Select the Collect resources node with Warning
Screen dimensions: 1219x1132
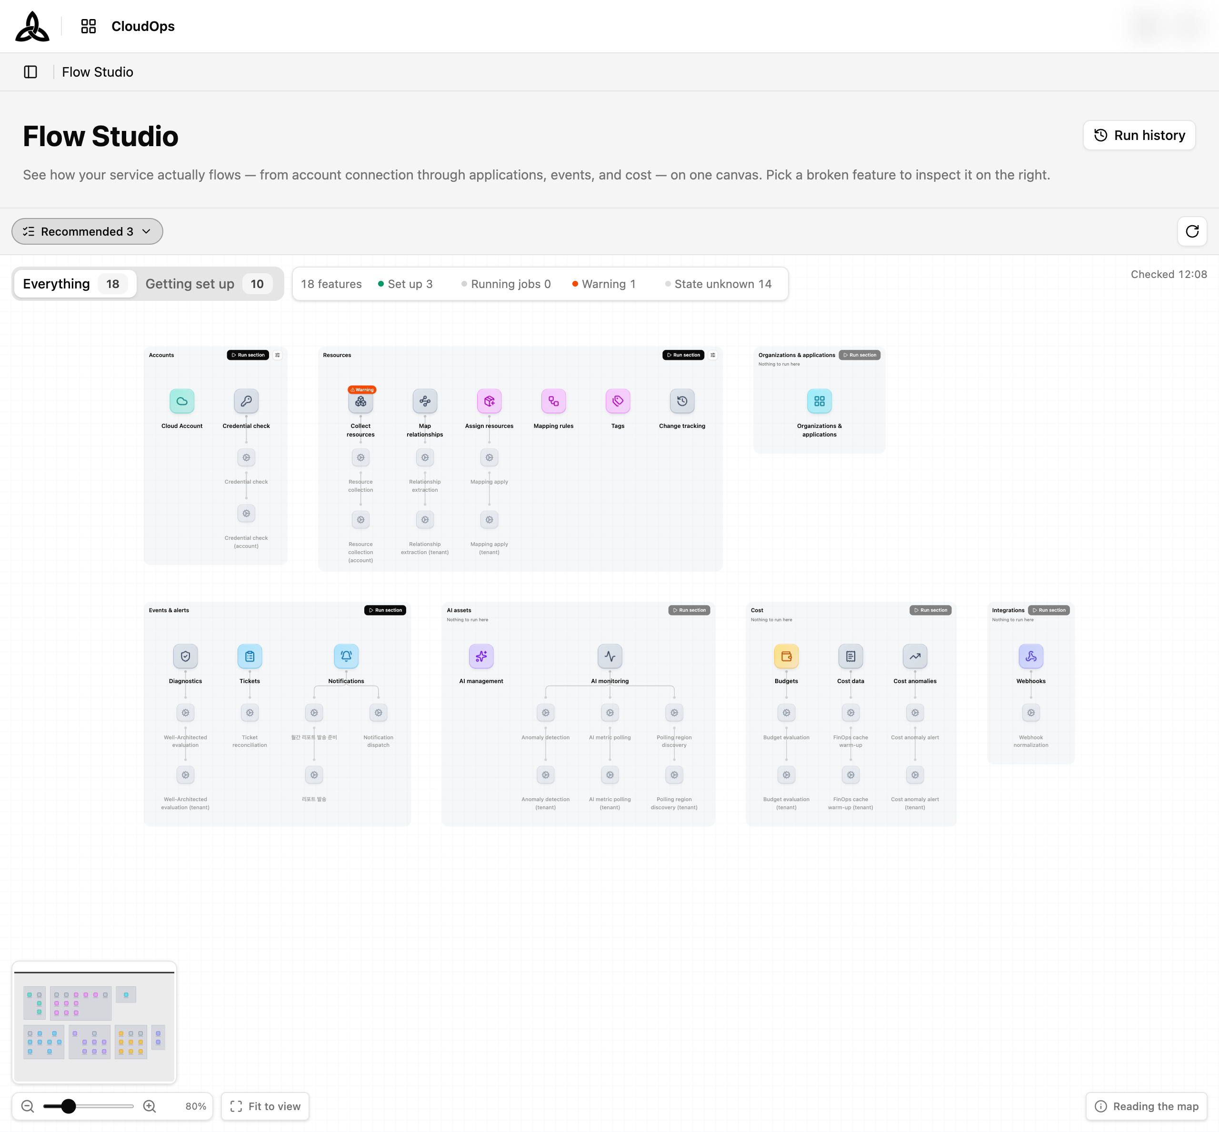pos(360,401)
